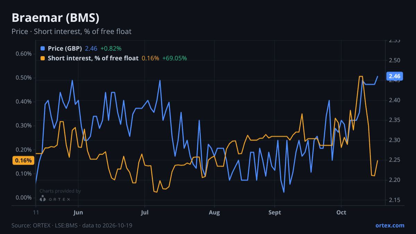Click the 'Jun' x-axis label

pyautogui.click(x=79, y=213)
